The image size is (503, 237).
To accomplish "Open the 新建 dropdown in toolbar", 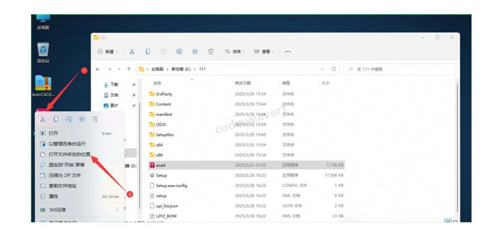I will pyautogui.click(x=108, y=52).
